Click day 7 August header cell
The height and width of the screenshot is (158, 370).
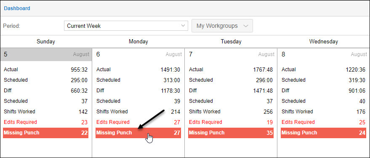click(x=231, y=54)
